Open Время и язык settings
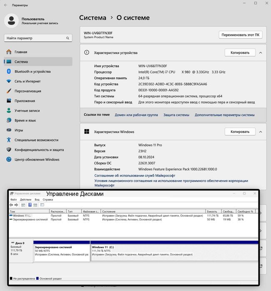This screenshot has height=291, width=271. click(x=38, y=120)
